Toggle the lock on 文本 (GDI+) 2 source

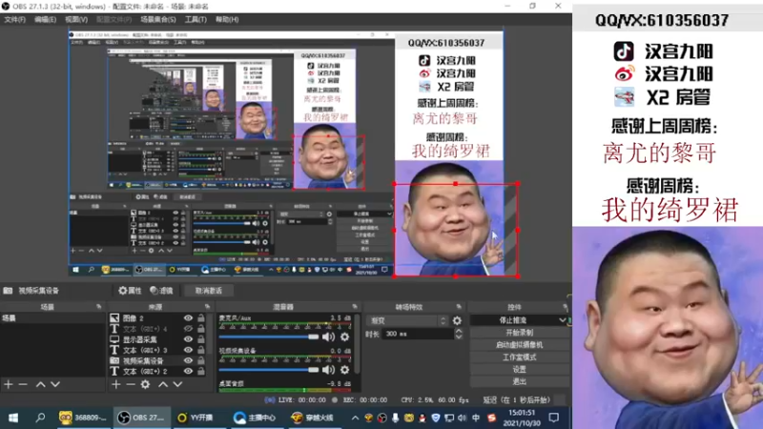(x=201, y=371)
